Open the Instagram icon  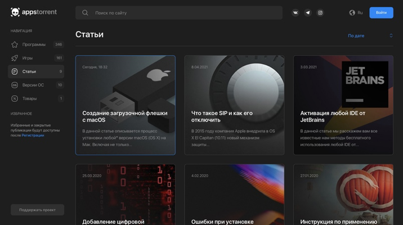click(x=320, y=12)
